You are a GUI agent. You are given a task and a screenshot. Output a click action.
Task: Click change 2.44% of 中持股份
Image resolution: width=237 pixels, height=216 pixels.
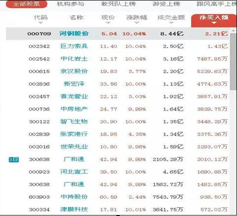pos(137,197)
